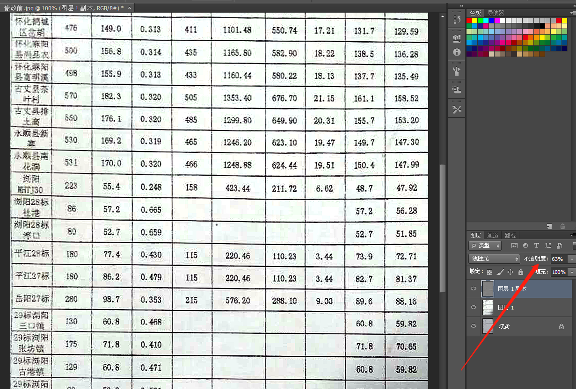Open the Info panel icon

point(457,52)
